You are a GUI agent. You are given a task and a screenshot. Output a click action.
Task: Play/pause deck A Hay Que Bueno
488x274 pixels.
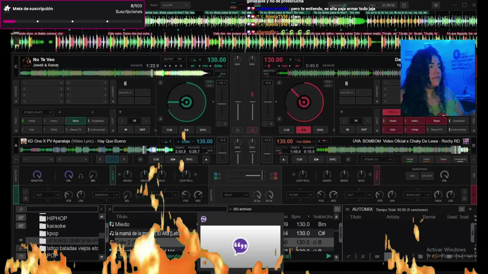[x=173, y=159]
